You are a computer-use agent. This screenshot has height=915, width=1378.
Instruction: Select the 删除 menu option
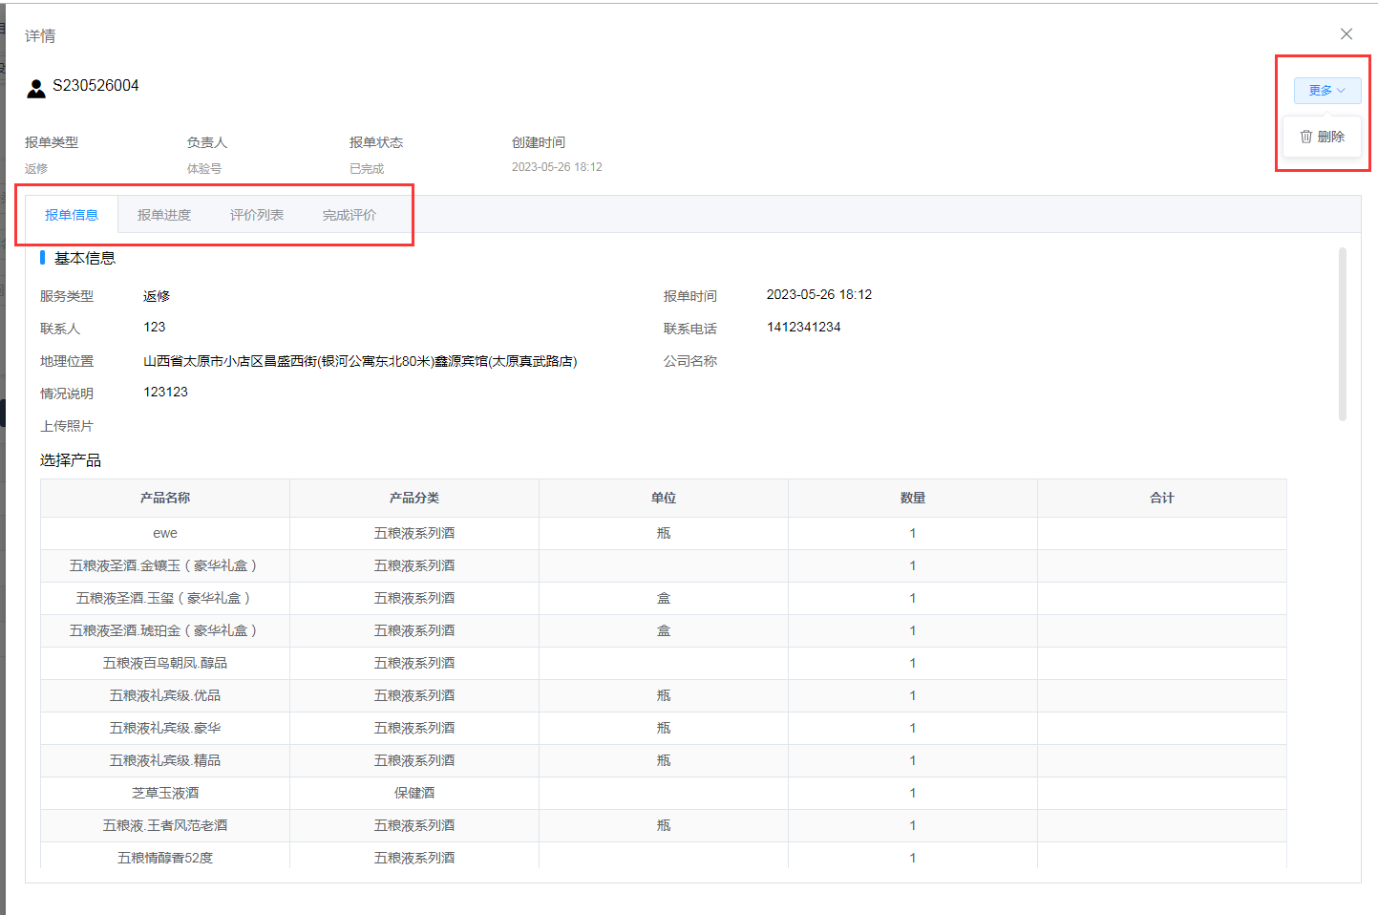[1329, 137]
